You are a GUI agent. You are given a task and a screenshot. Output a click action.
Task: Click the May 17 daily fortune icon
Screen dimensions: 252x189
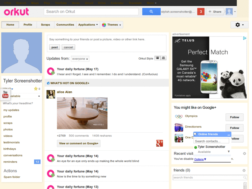(51, 72)
